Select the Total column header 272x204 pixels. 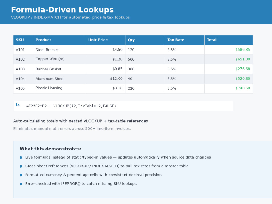229,40
